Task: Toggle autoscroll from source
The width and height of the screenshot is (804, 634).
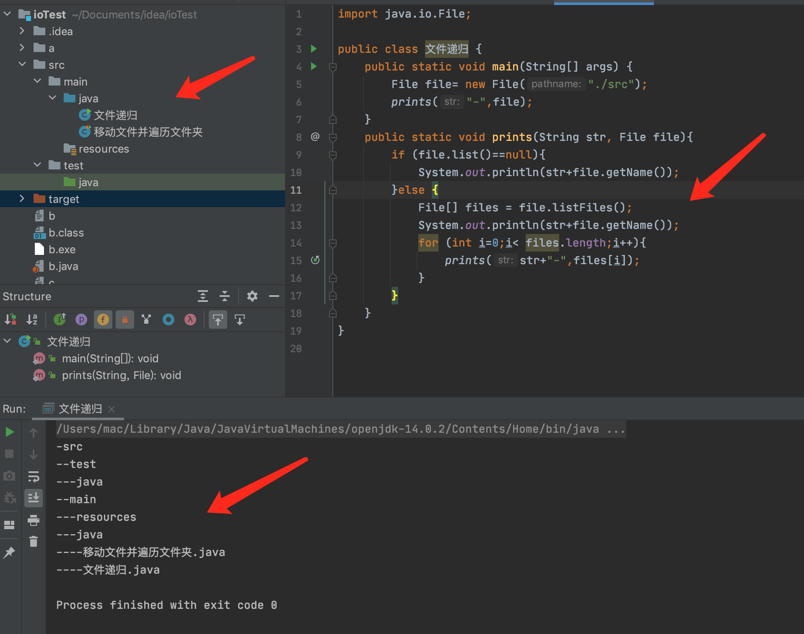Action: tap(240, 320)
